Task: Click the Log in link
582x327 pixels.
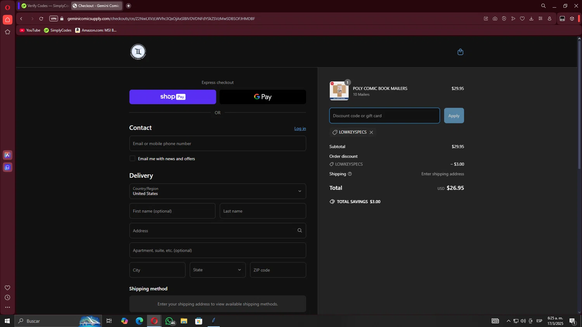Action: (x=300, y=129)
